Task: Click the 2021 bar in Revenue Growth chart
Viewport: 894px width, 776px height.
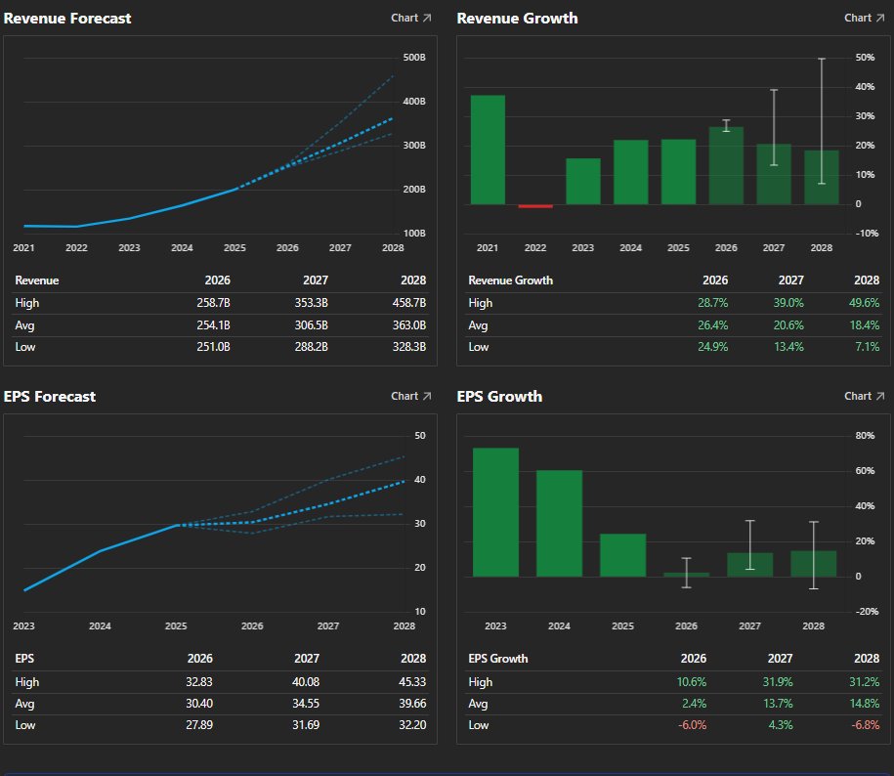Action: coord(489,150)
